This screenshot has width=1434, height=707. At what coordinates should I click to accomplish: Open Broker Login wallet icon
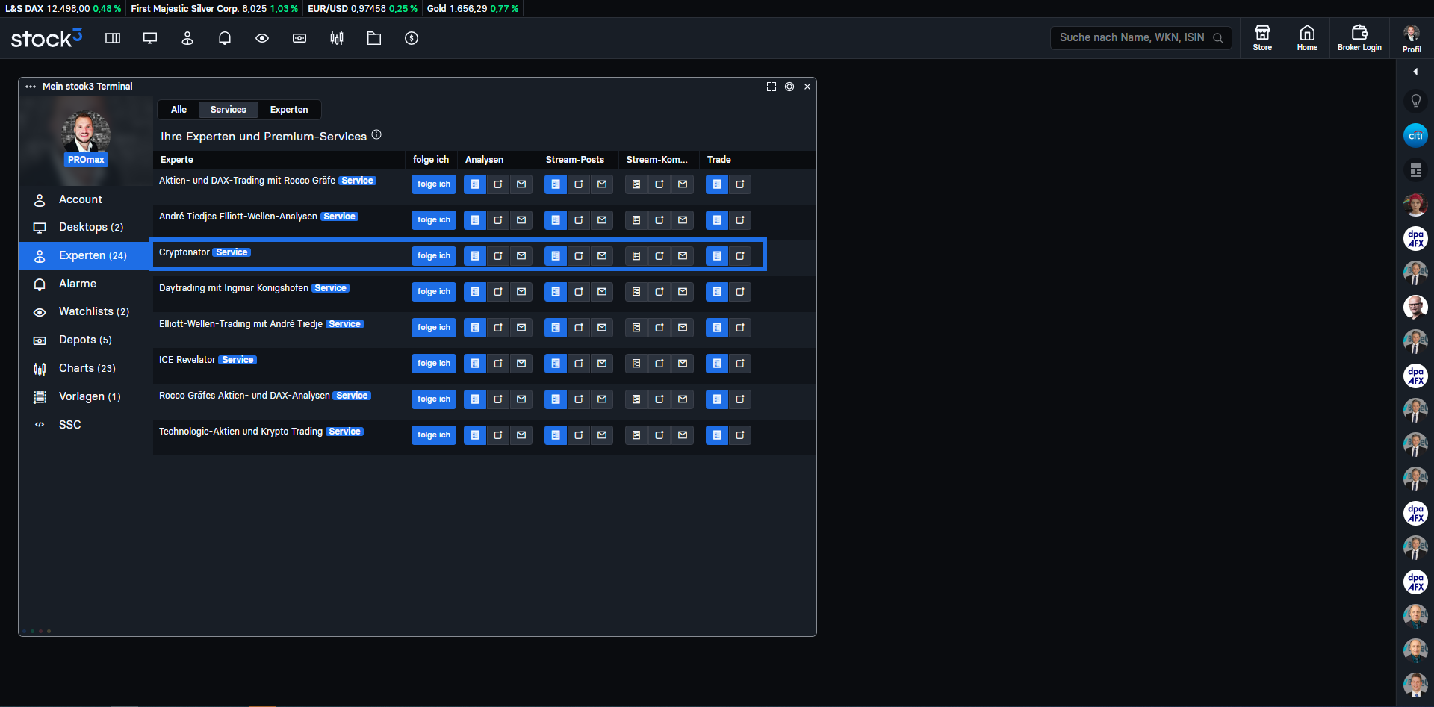[x=1359, y=37]
